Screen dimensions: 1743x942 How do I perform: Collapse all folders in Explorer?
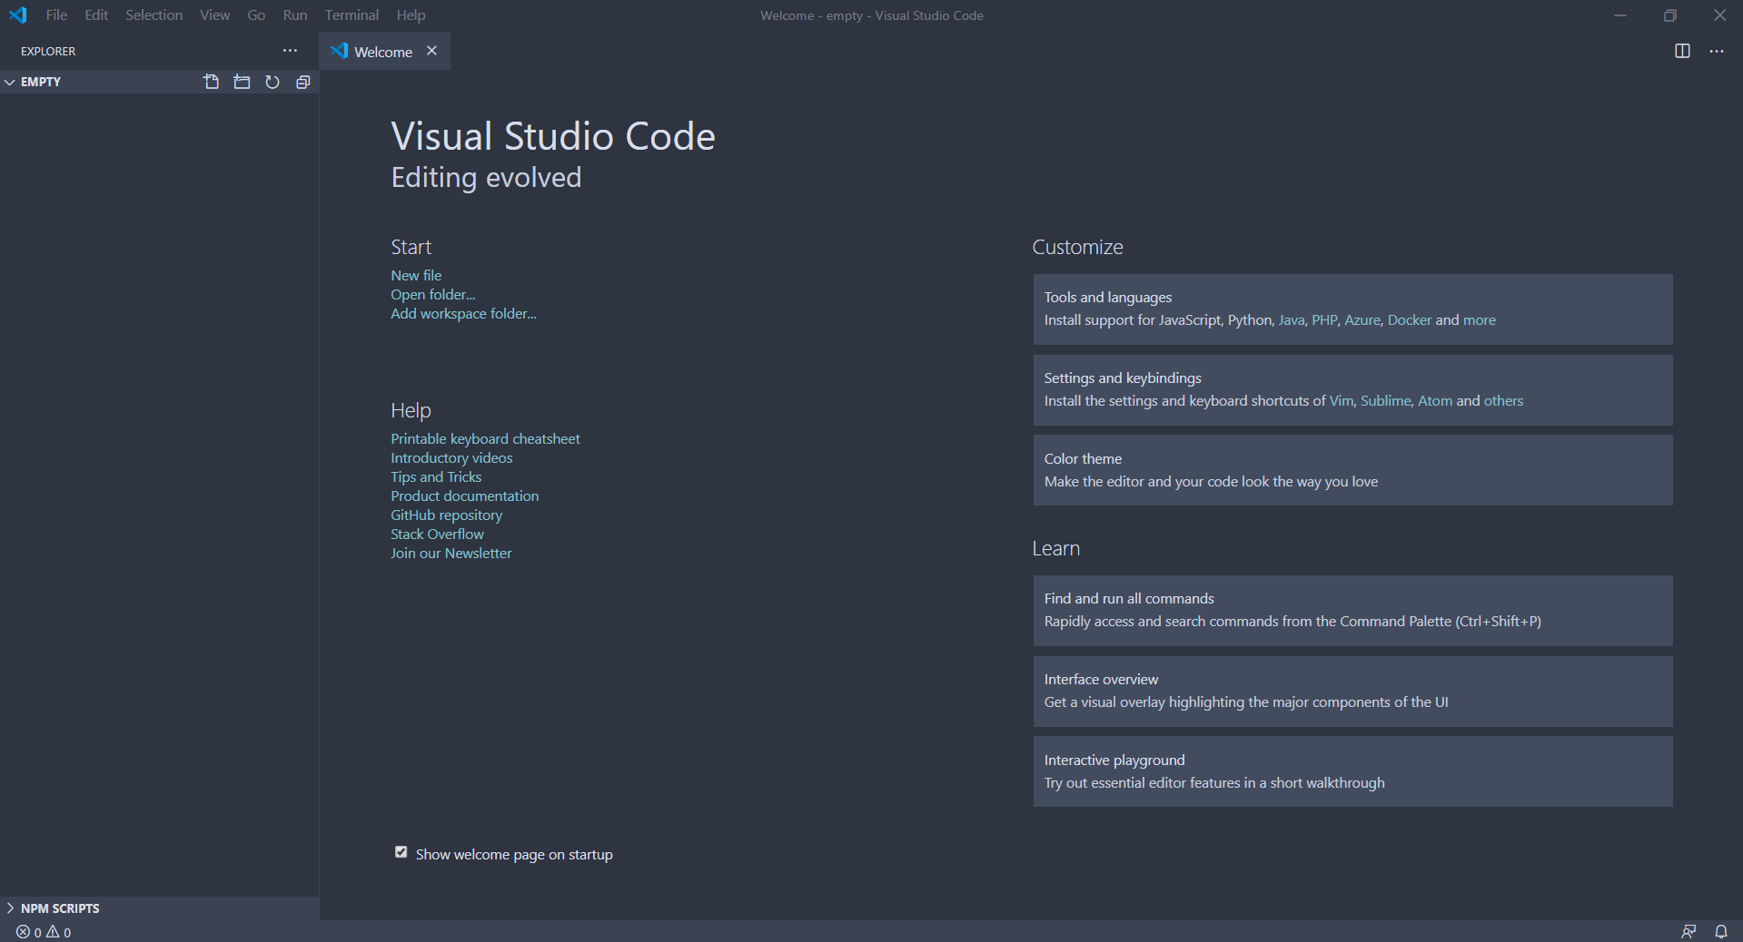point(303,82)
